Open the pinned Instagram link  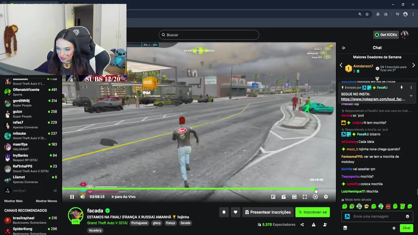point(373,99)
